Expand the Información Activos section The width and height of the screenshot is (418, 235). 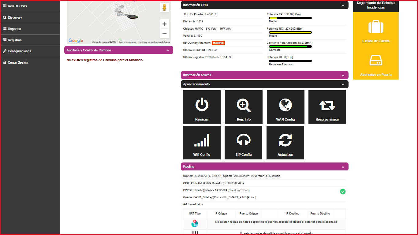(343, 75)
